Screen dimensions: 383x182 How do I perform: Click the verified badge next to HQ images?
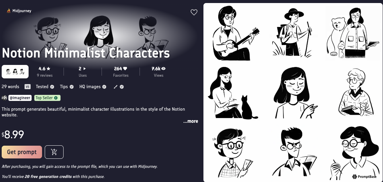coord(104,87)
